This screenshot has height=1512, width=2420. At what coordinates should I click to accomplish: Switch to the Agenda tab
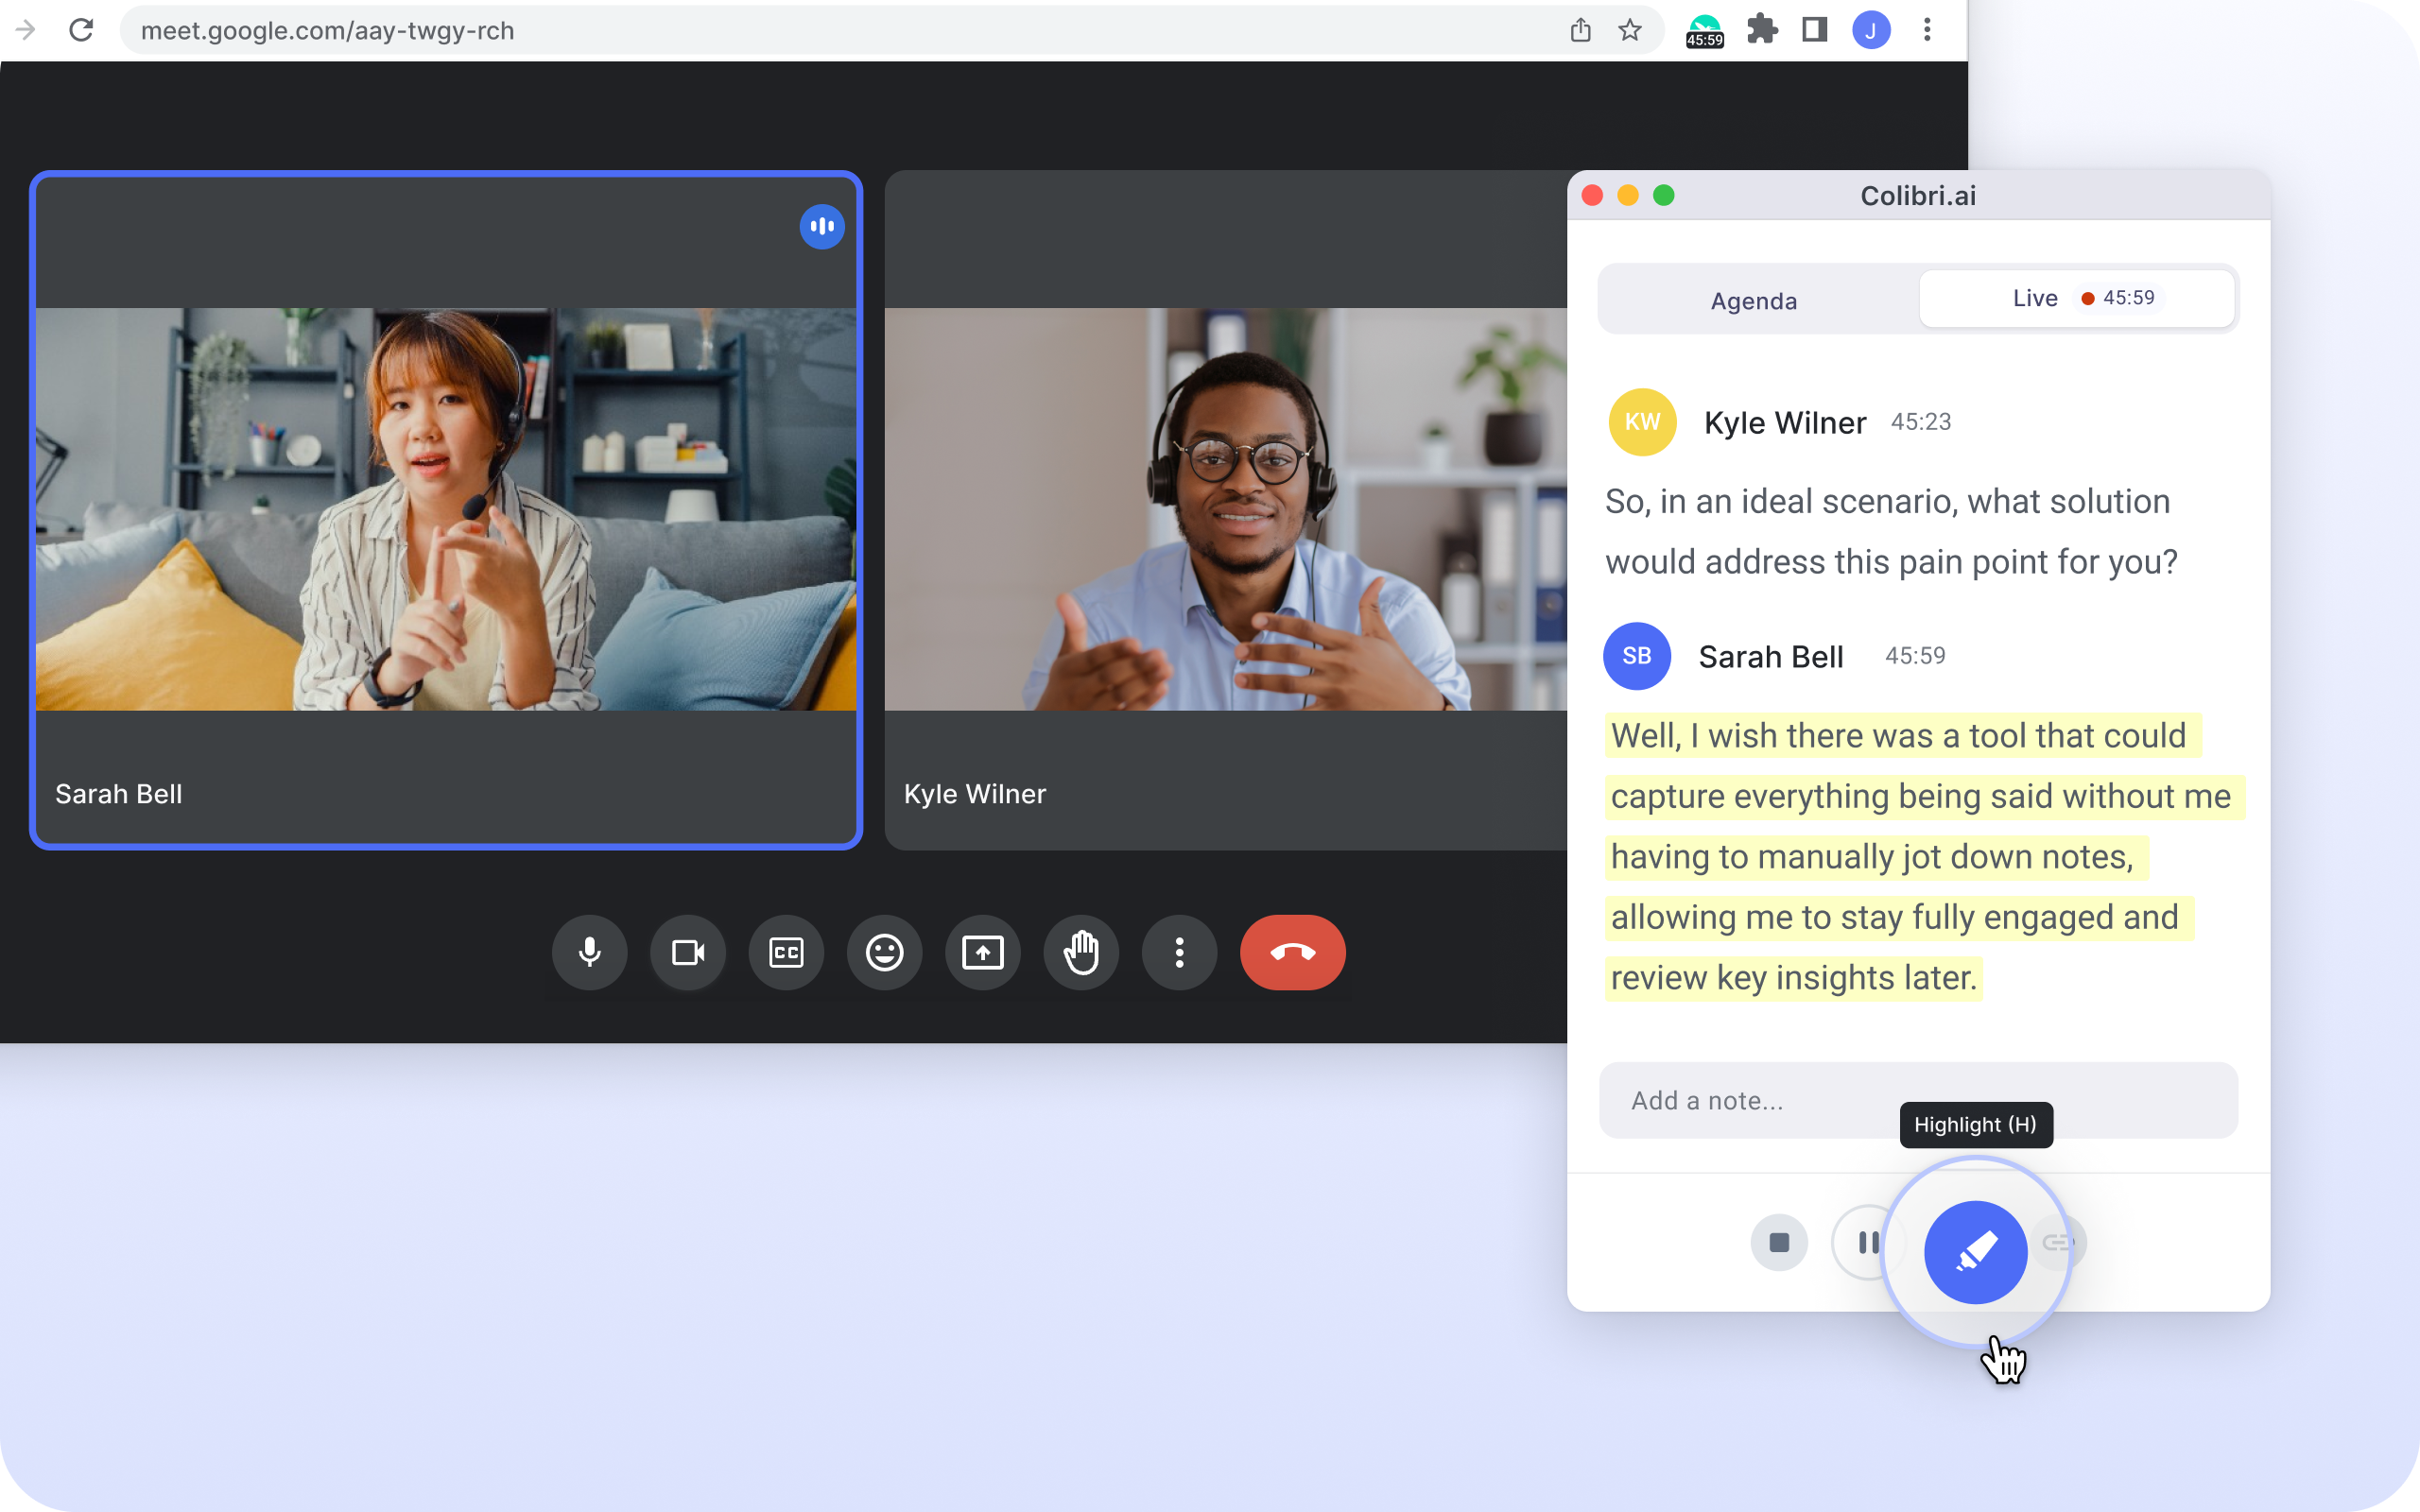tap(1754, 300)
